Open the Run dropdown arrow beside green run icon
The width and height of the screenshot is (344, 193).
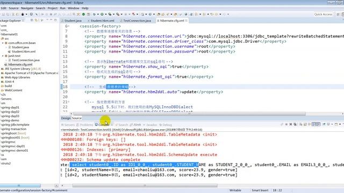pos(106,14)
